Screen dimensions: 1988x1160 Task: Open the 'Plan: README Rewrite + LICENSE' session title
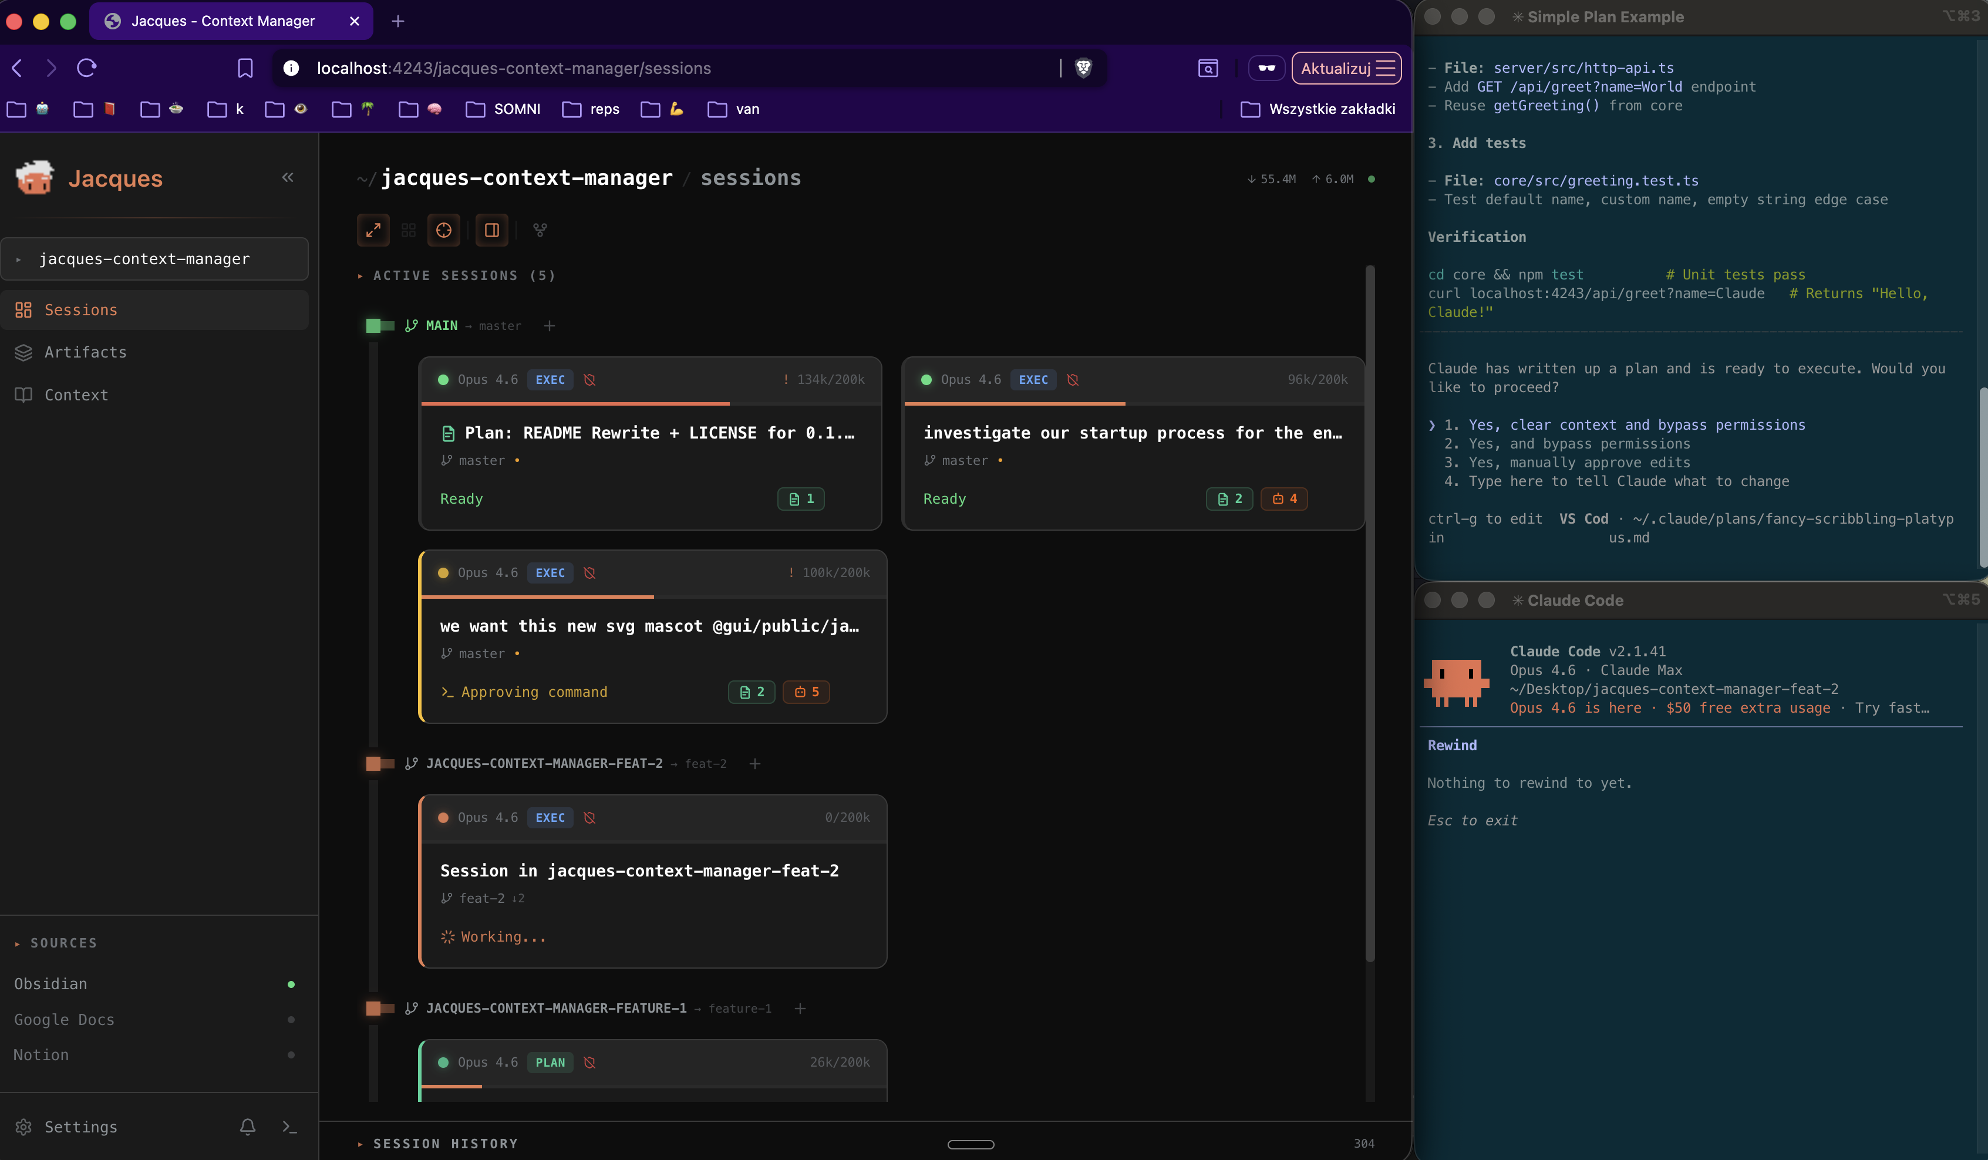(659, 433)
